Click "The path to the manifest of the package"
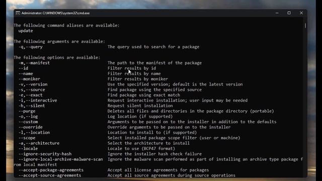Viewport: 322px width, 181px height. [x=154, y=63]
